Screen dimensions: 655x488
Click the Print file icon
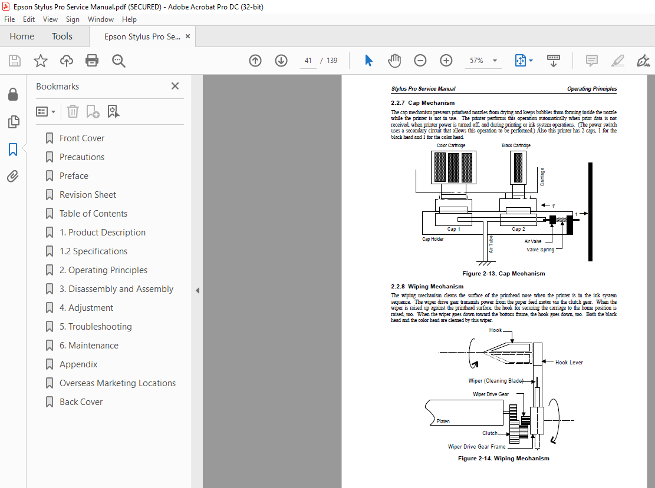point(92,61)
